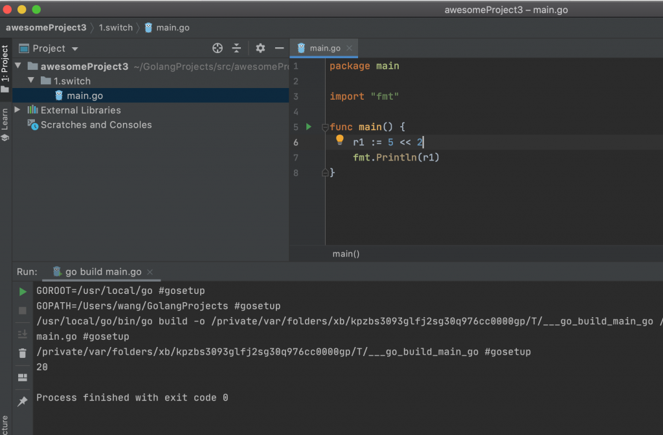663x435 pixels.
Task: Click the fmt.Println(r1) statement
Action: 396,157
